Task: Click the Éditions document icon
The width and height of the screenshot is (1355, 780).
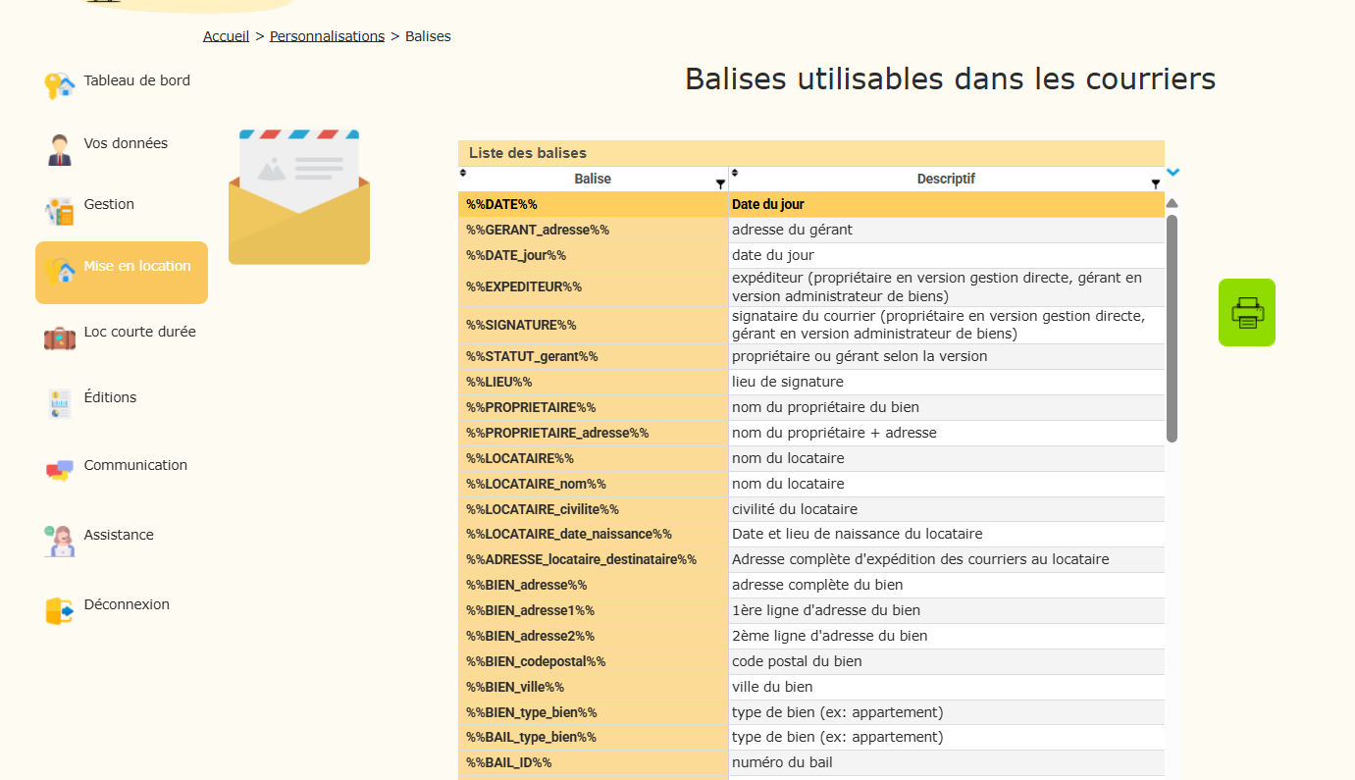Action: coord(60,403)
